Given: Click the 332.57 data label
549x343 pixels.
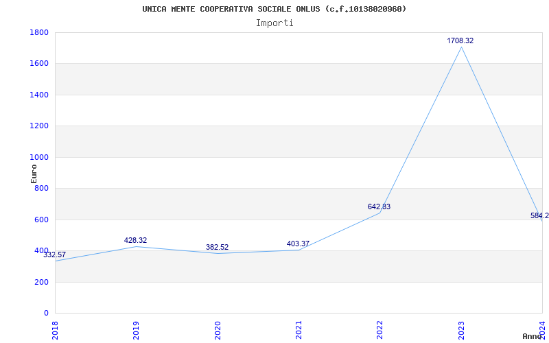Looking at the screenshot, I should [55, 255].
